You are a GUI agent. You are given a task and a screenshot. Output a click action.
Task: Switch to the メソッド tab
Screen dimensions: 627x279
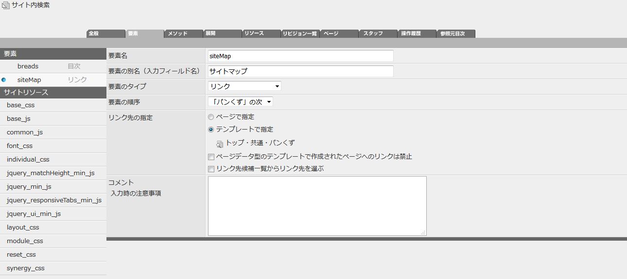pos(183,33)
